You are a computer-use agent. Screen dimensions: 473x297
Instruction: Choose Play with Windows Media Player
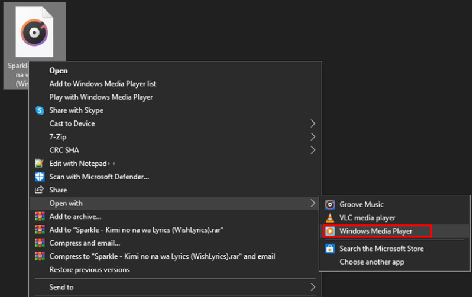176,97
